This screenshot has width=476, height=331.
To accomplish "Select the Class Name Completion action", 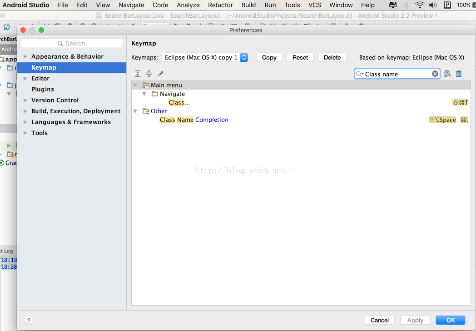I will 301,120.
